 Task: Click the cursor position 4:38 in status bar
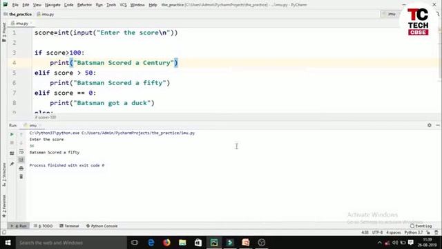click(x=365, y=232)
